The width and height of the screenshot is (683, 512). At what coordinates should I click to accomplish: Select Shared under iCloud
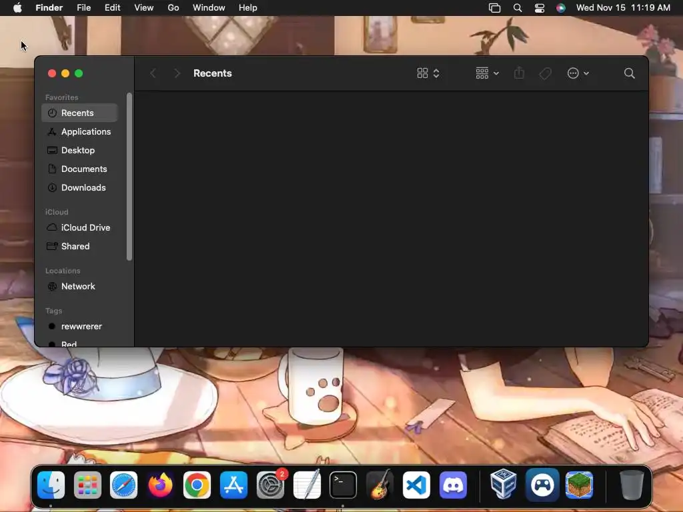pos(80,247)
